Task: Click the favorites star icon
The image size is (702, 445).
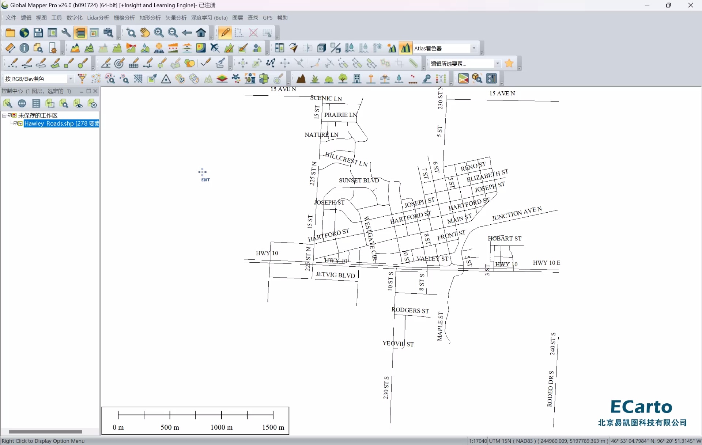Action: (x=509, y=64)
